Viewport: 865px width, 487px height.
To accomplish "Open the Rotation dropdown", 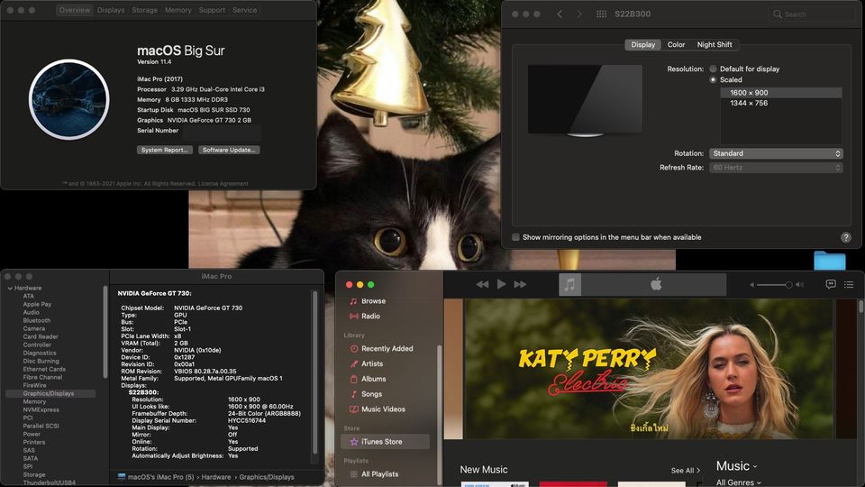I will tap(776, 153).
